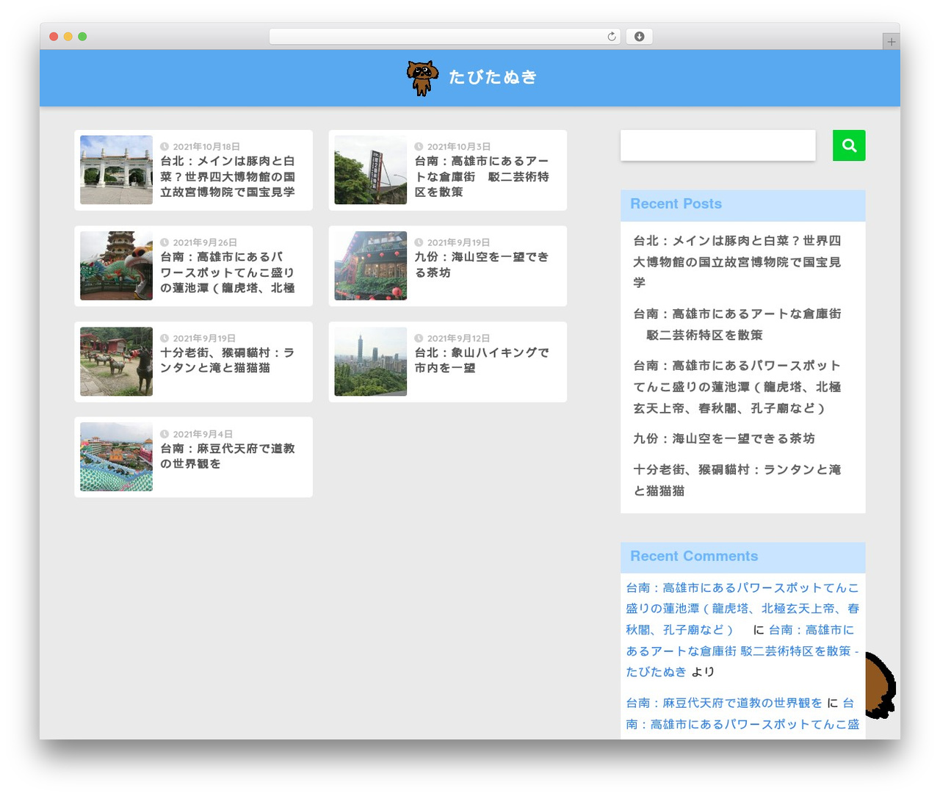The image size is (940, 796).
Task: Open thumbnail of 麻豆代天府 post
Action: [116, 457]
